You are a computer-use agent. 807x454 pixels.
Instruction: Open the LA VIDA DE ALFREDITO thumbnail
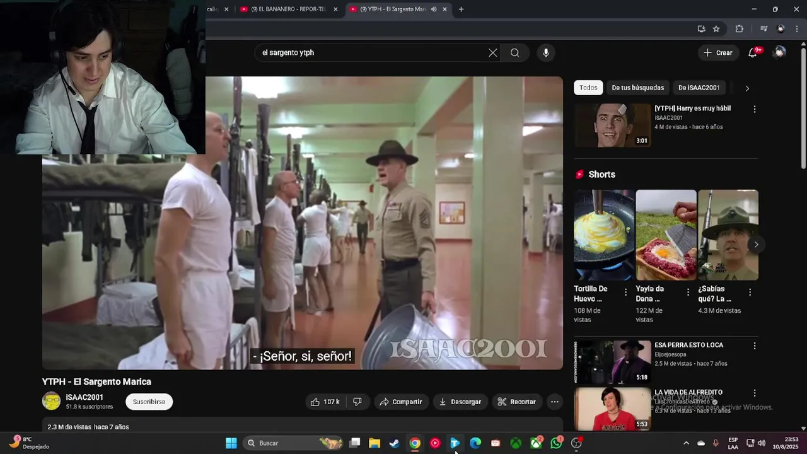612,409
